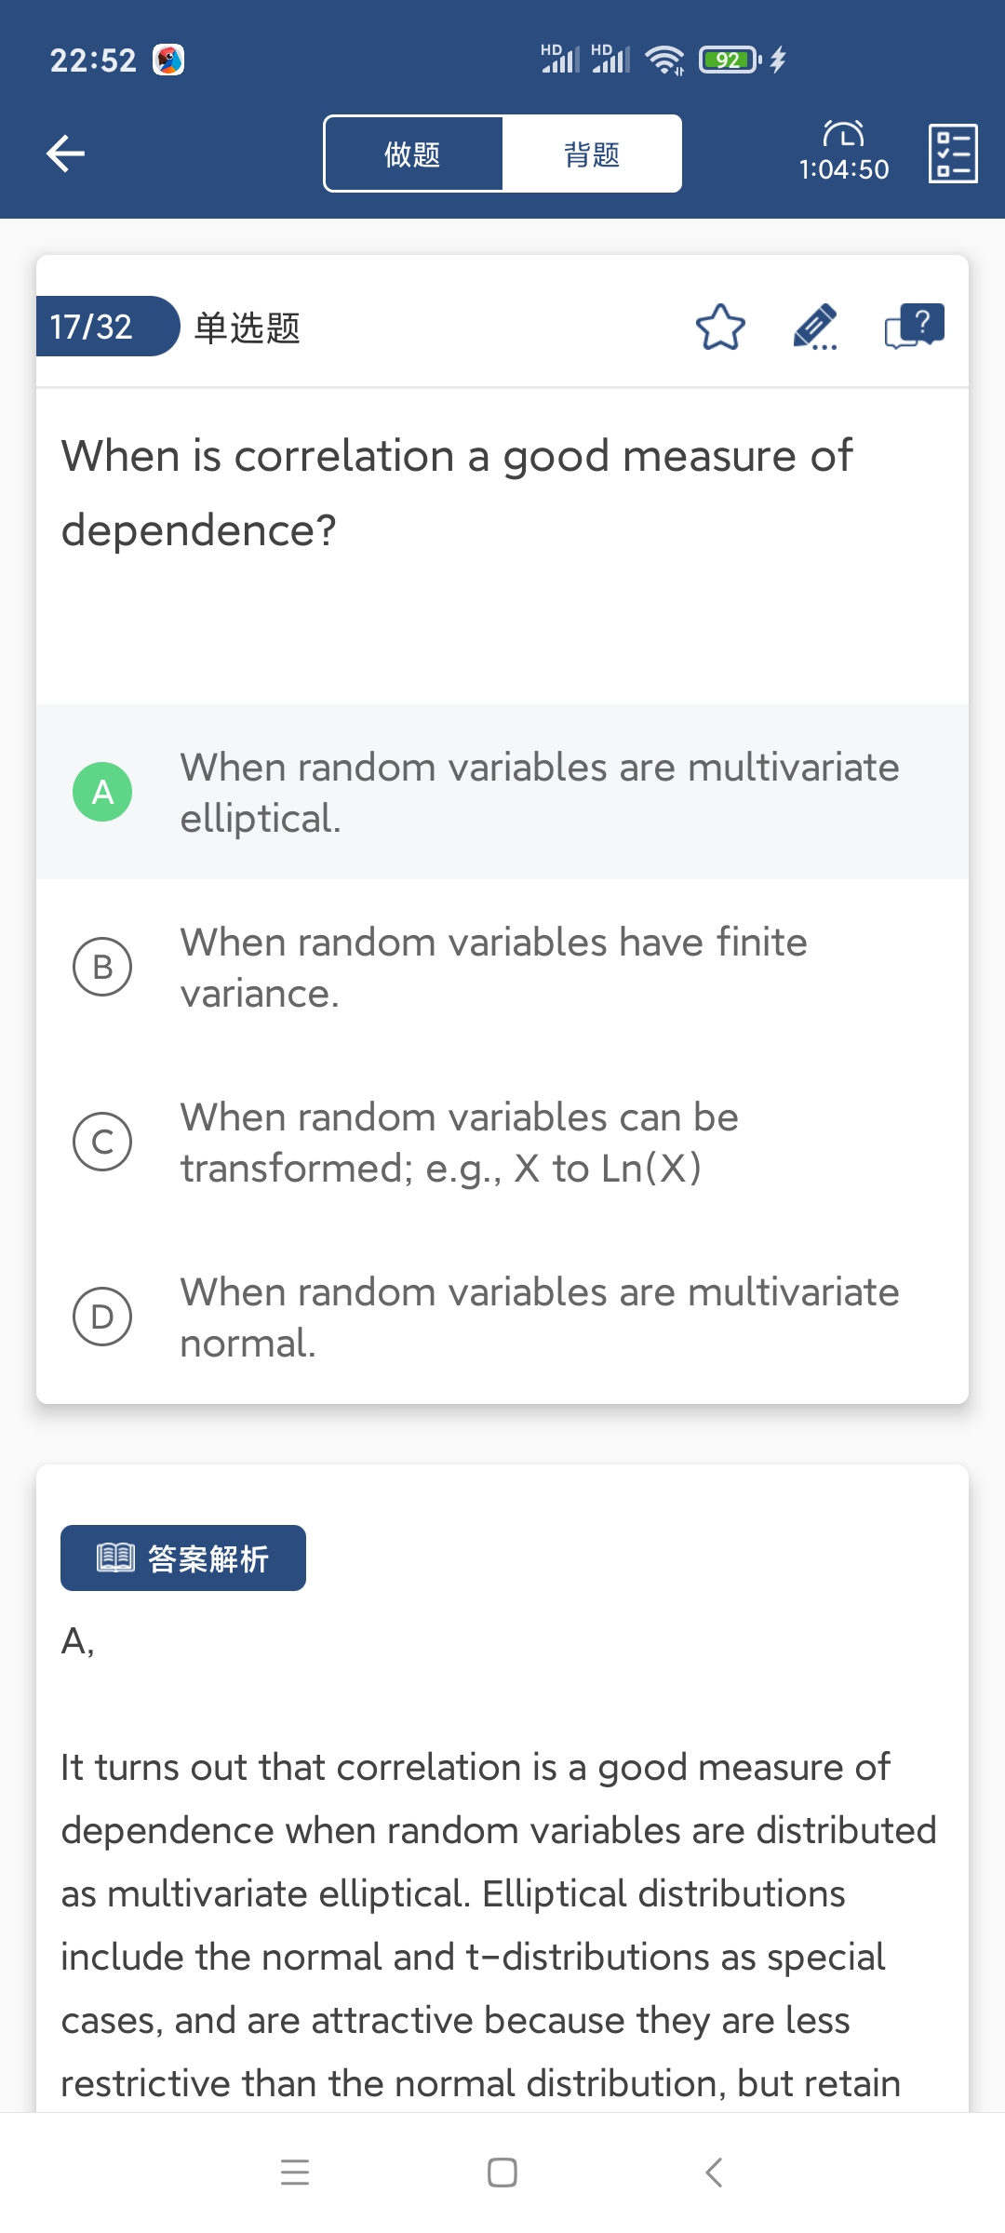Image resolution: width=1005 pixels, height=2233 pixels.
Task: Tap the 17/32 question counter badge
Action: click(93, 327)
